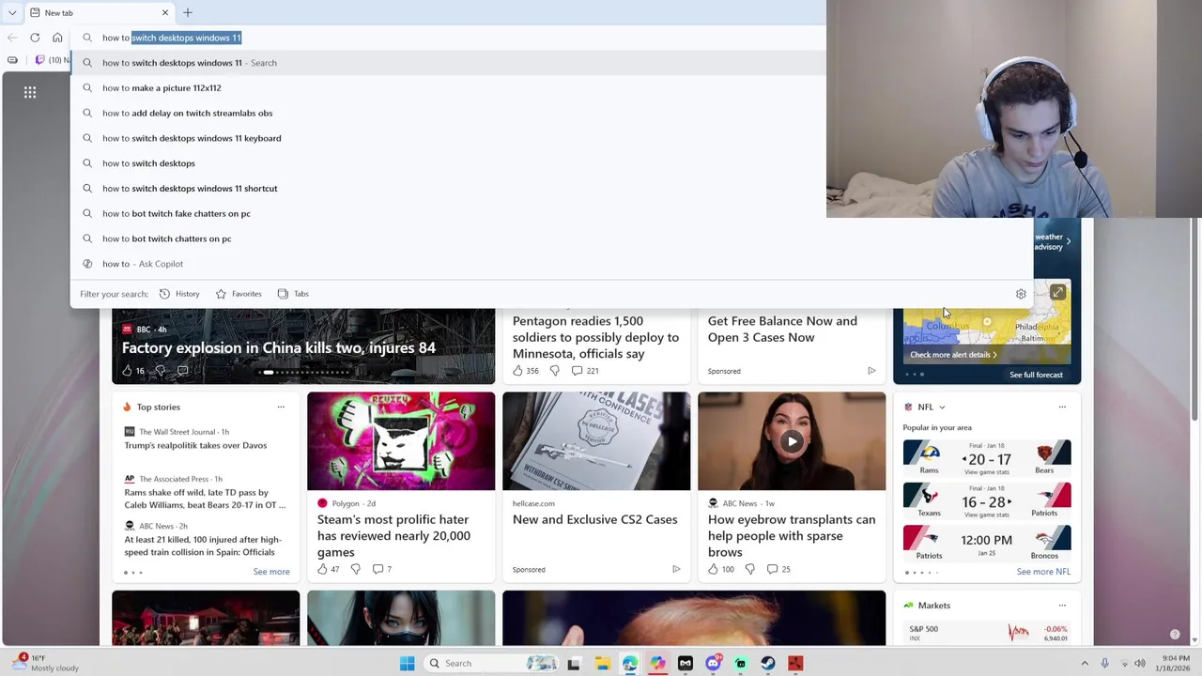Image resolution: width=1202 pixels, height=676 pixels.
Task: Open NFL widget more options
Action: pyautogui.click(x=1062, y=407)
